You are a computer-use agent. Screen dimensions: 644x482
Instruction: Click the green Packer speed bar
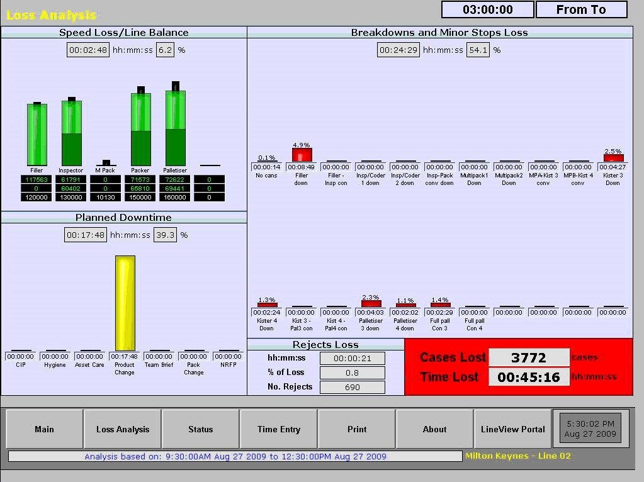tap(140, 130)
